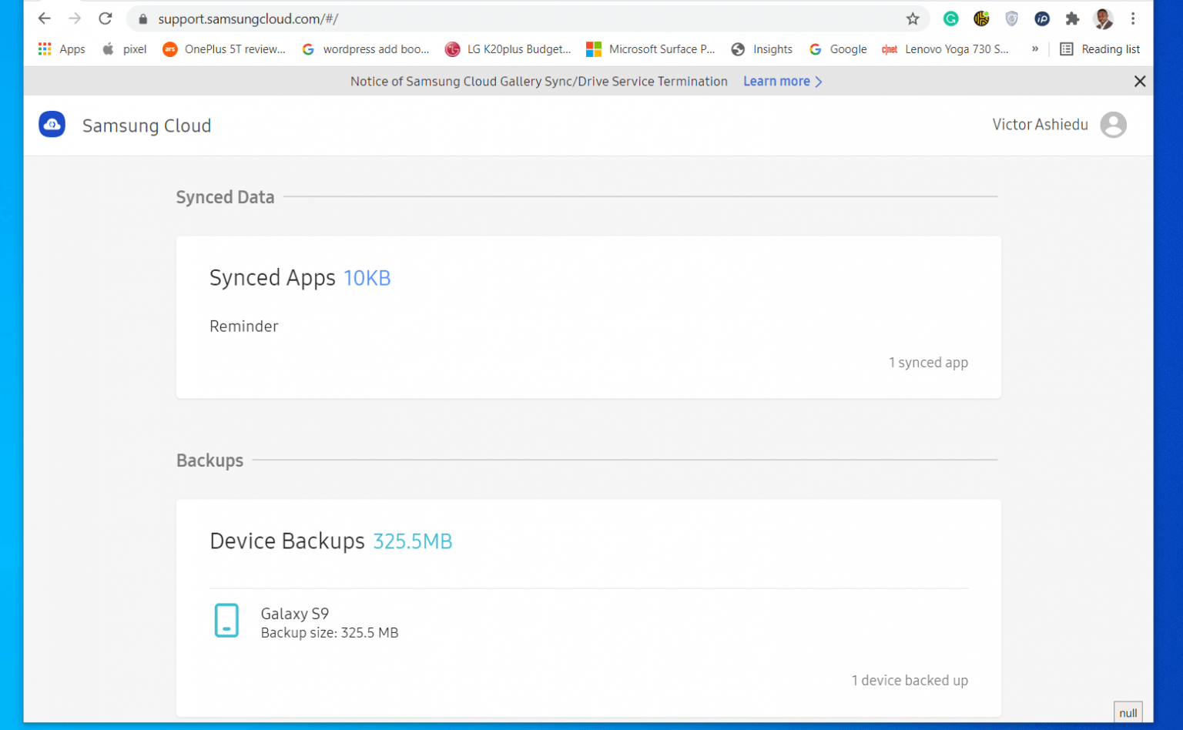Click the 10KB Synced Apps link
The height and width of the screenshot is (730, 1183).
(367, 278)
